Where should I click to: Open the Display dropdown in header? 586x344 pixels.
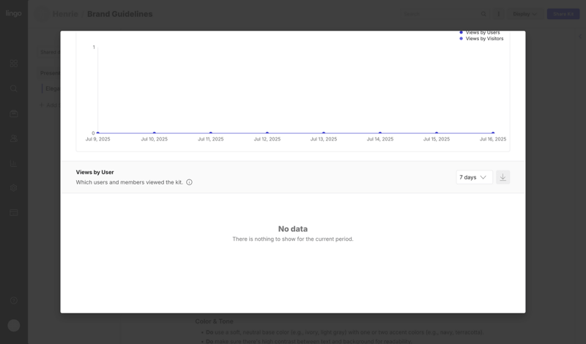click(x=524, y=14)
